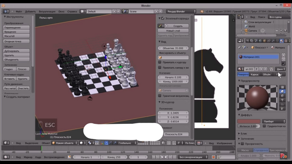Enable the Прозрачность panel checkbox
The width and height of the screenshot is (292, 164).
click(242, 143)
